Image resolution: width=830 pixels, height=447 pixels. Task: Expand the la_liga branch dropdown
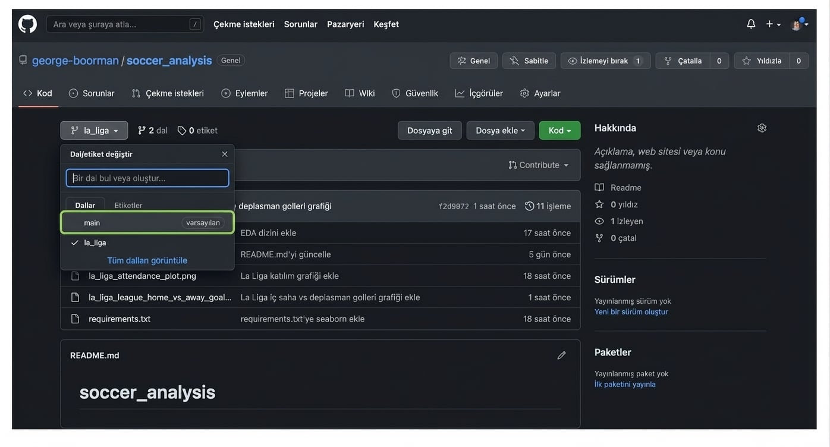point(94,130)
